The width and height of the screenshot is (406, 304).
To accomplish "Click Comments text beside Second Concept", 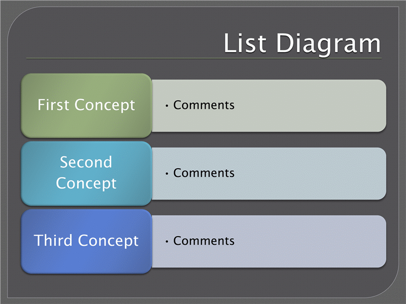I will 204,173.
